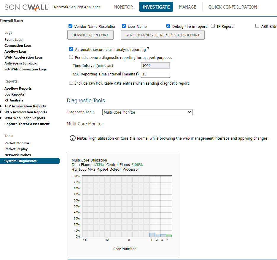Focus the CSC Reporting Time Interval field
The width and height of the screenshot is (277, 260).
pos(155,74)
